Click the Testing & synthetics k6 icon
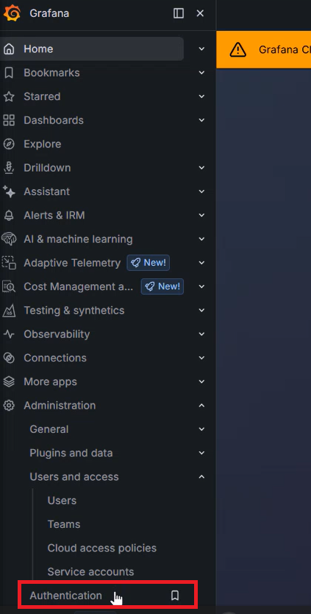 (9, 311)
